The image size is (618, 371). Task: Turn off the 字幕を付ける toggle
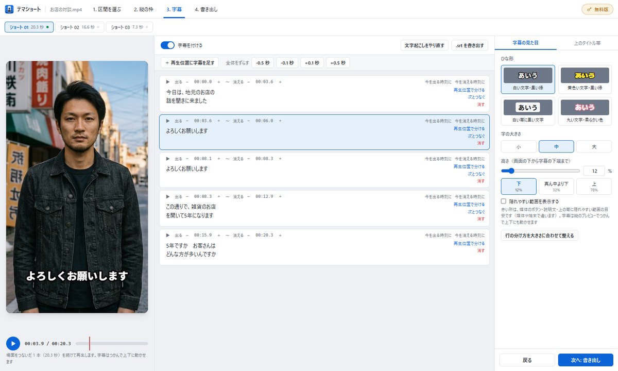point(167,45)
